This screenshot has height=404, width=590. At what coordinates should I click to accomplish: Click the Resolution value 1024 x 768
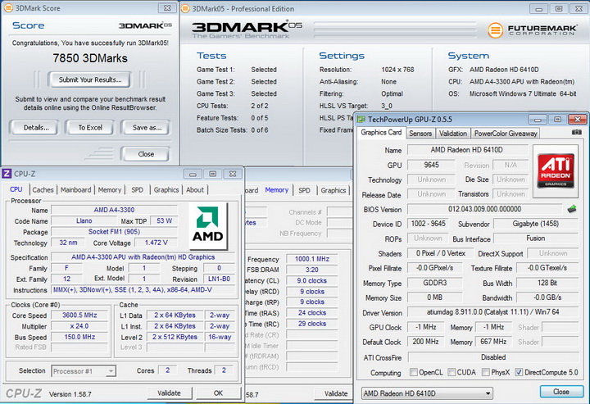point(397,70)
